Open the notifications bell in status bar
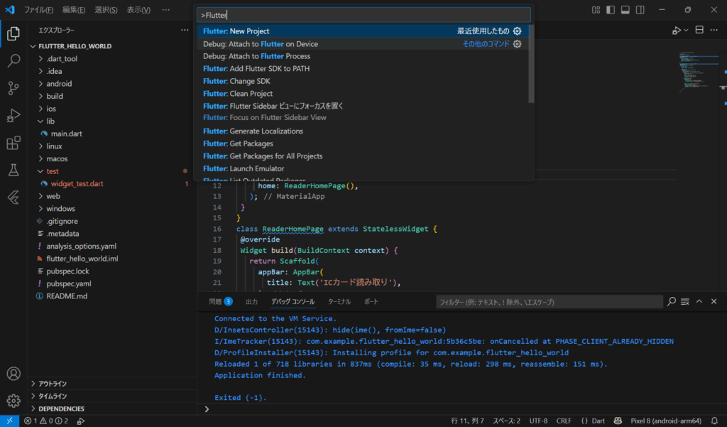This screenshot has width=727, height=427. (714, 421)
